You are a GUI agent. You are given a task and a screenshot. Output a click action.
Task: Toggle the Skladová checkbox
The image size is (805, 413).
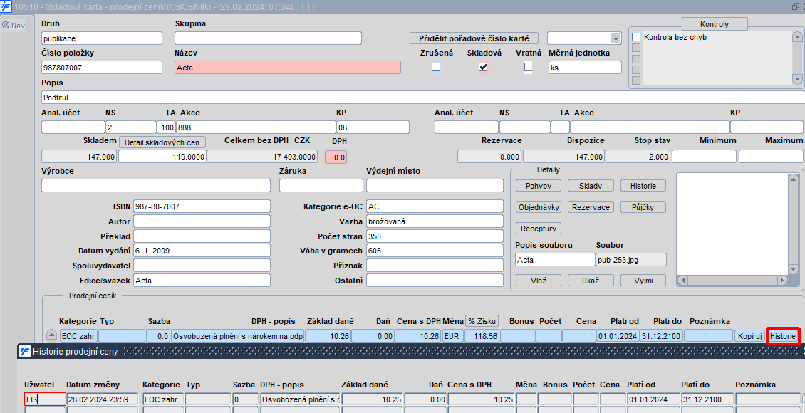click(482, 67)
